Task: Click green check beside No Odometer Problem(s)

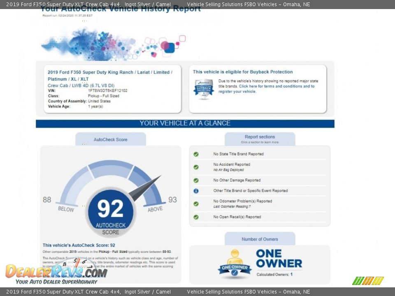Action: (196, 203)
